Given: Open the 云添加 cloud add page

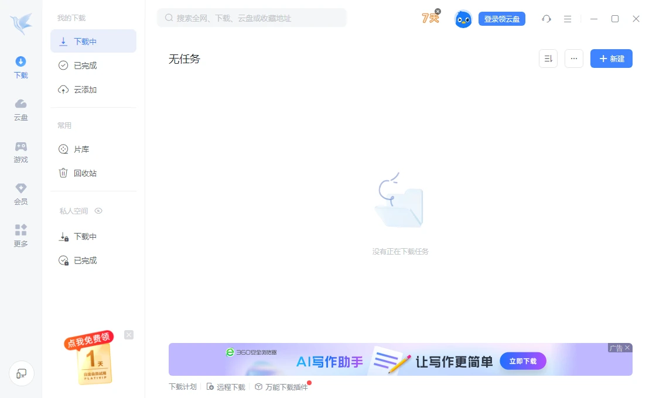Looking at the screenshot, I should (86, 89).
